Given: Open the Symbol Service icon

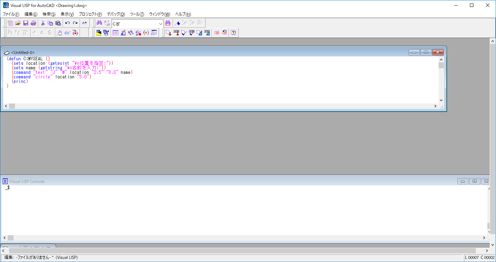Looking at the screenshot, I should [138, 33].
